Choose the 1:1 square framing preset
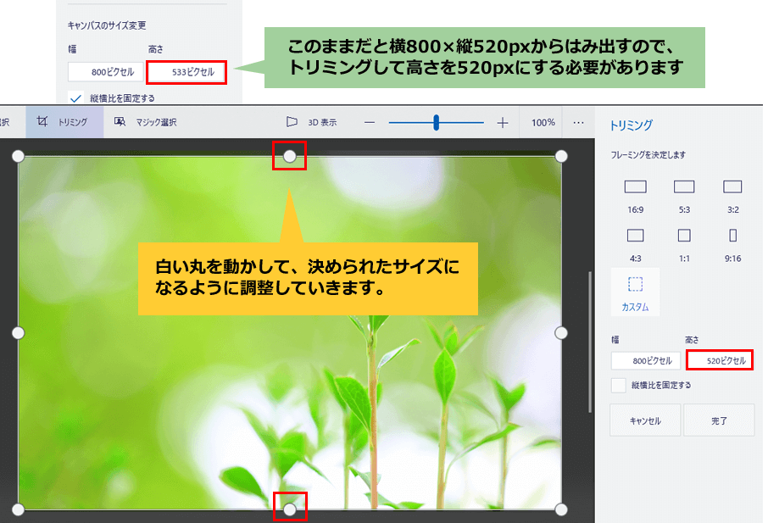The width and height of the screenshot is (768, 523). tap(684, 242)
